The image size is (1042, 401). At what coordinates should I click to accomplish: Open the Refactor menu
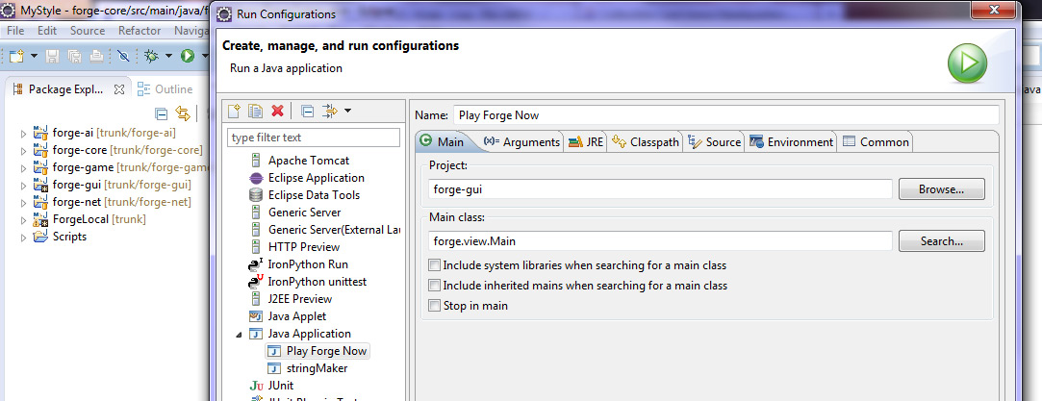pos(140,31)
